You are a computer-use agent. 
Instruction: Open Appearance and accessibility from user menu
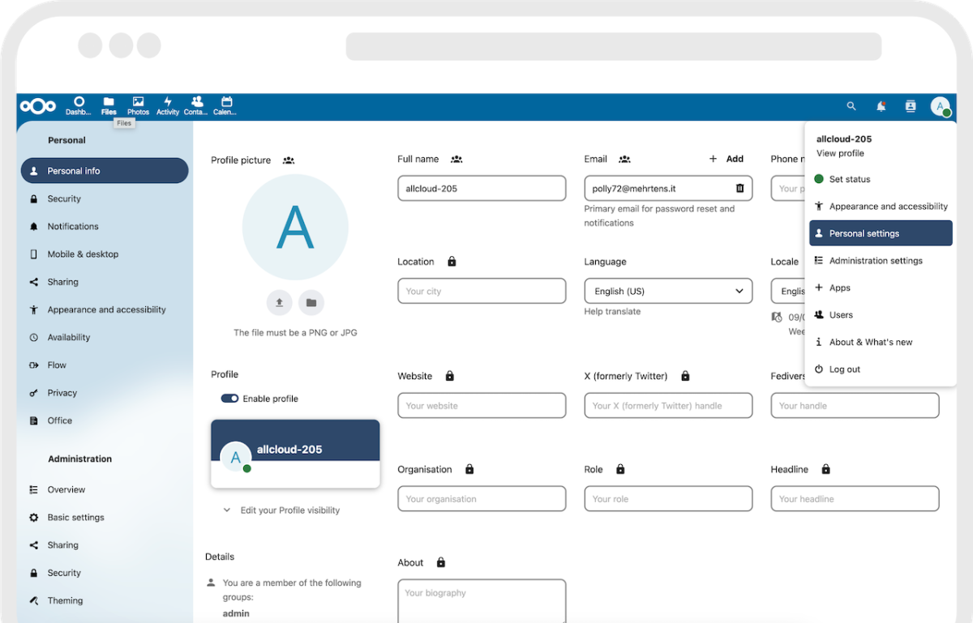[881, 206]
